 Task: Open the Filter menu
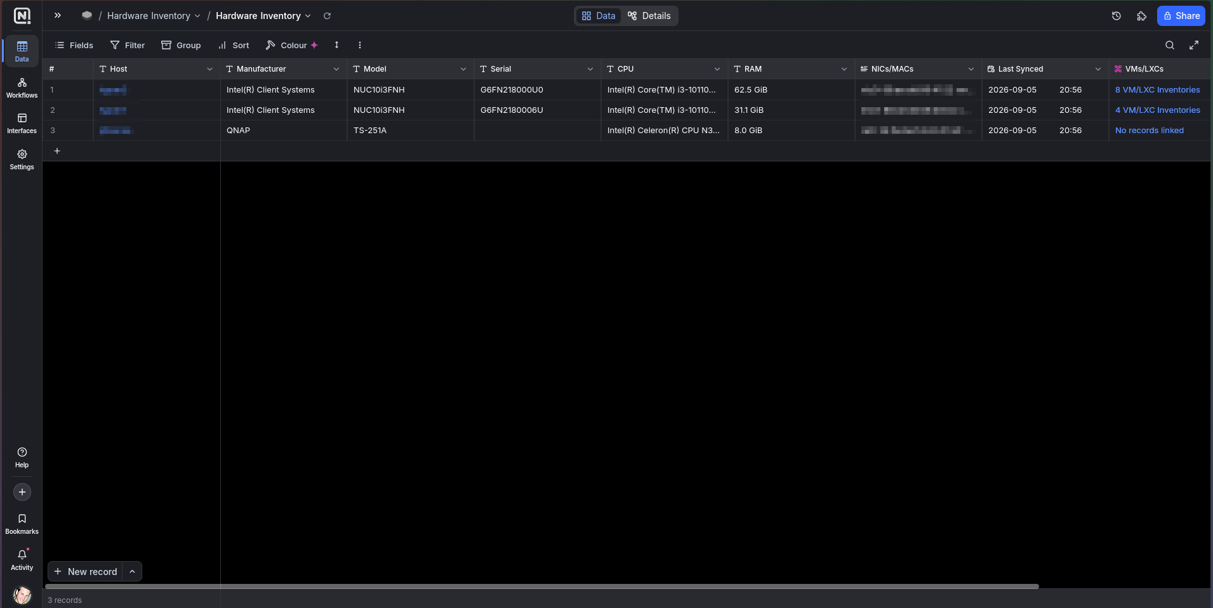tap(128, 45)
